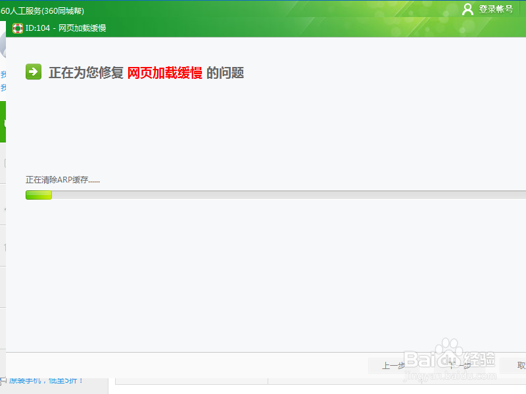Screen dimensions: 526x394
Task: Click the red 网页加载缓慢 heading text
Action: pos(164,72)
